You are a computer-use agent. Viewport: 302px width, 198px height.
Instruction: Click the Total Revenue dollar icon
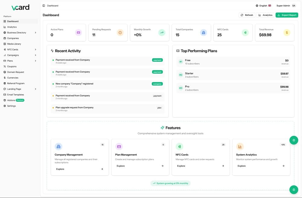(287, 32)
